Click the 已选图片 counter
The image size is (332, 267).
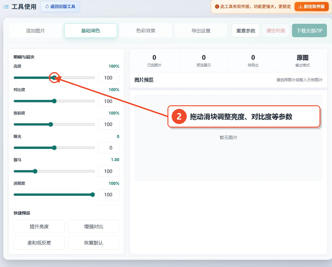pyautogui.click(x=154, y=61)
